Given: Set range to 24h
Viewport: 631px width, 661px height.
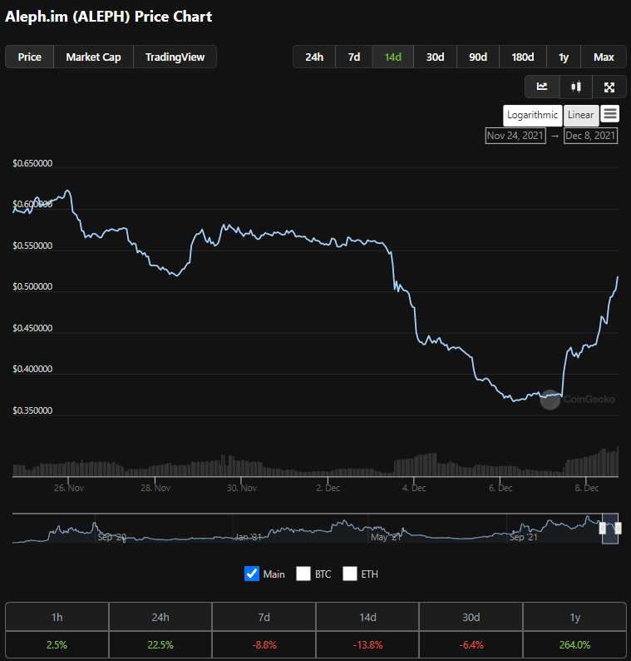Looking at the screenshot, I should [314, 57].
